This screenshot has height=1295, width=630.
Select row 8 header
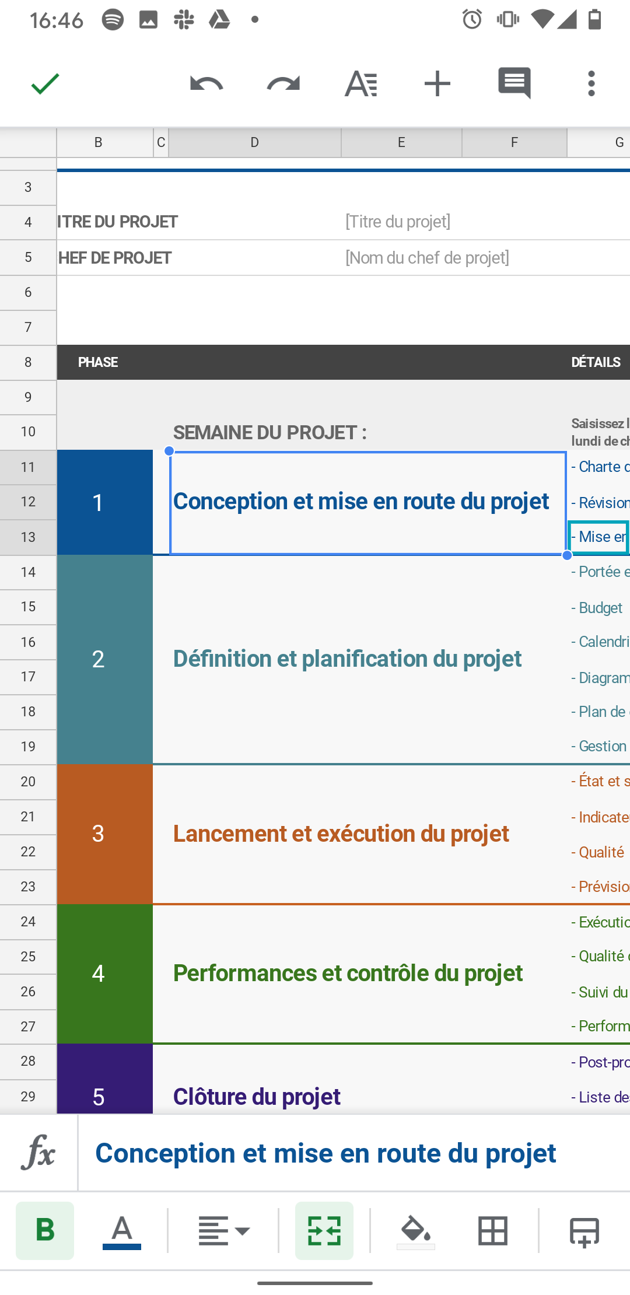point(28,362)
